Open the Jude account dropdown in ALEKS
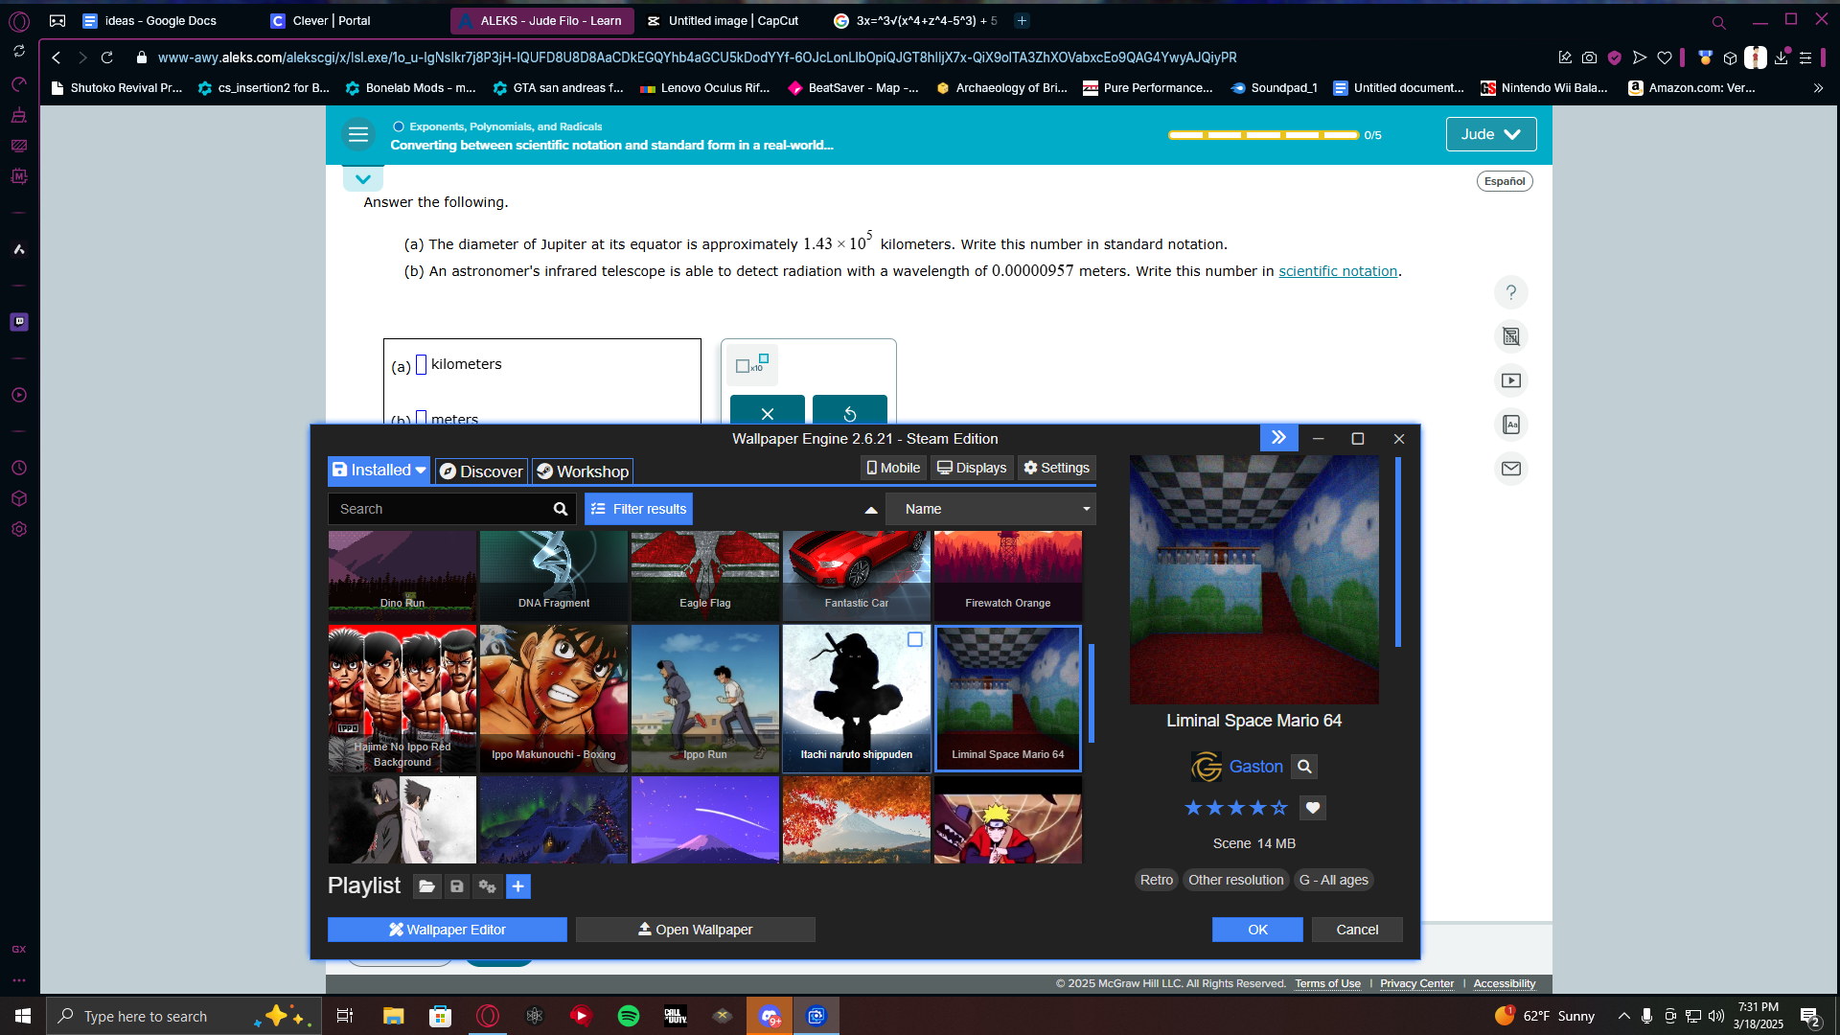Image resolution: width=1840 pixels, height=1035 pixels. click(x=1491, y=134)
